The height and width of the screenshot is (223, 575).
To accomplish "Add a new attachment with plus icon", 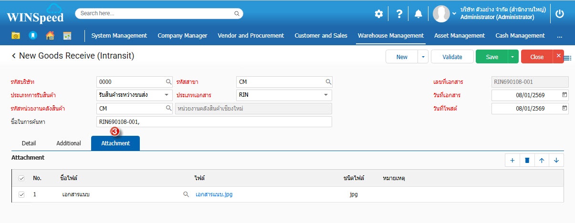I will tap(512, 160).
